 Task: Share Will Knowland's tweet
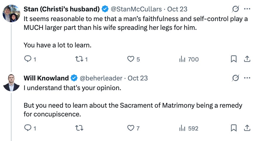247,128
